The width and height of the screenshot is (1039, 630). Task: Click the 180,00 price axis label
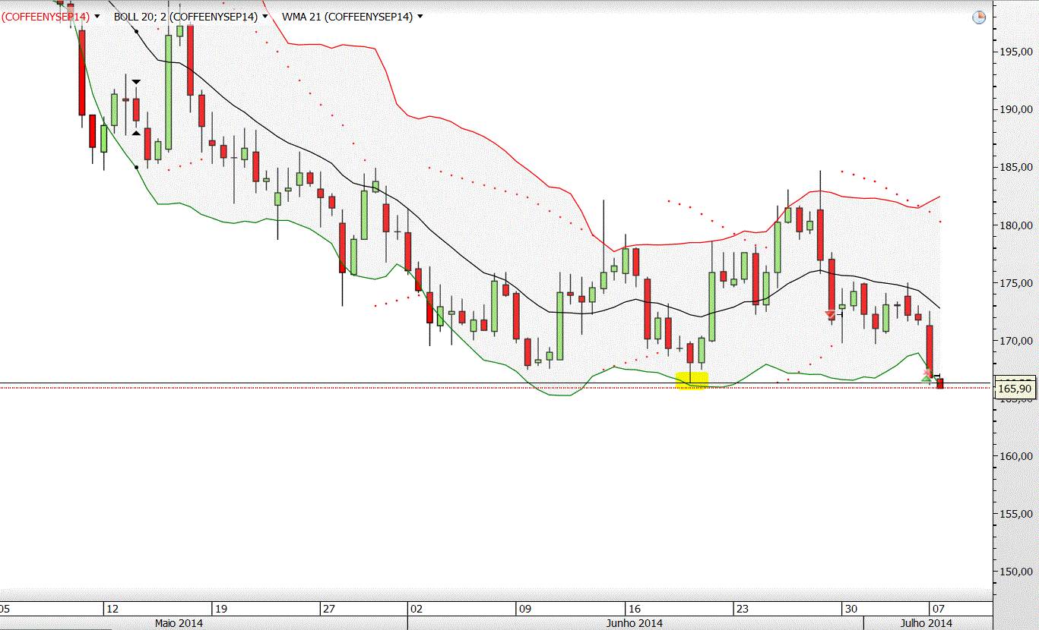[x=1015, y=225]
